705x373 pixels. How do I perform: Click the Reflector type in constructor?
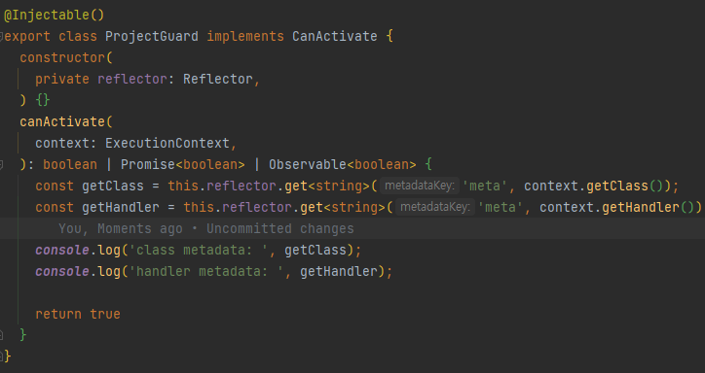pos(217,79)
